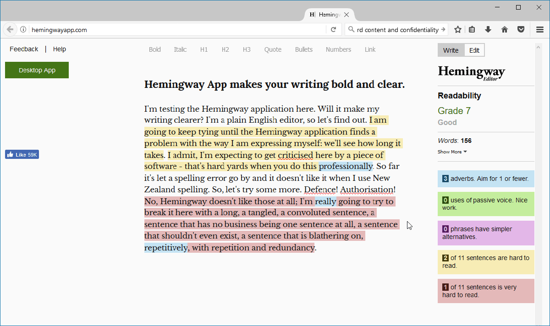Screen dimensions: 550x326
Task: Click the green passive voice box
Action: pos(486,204)
